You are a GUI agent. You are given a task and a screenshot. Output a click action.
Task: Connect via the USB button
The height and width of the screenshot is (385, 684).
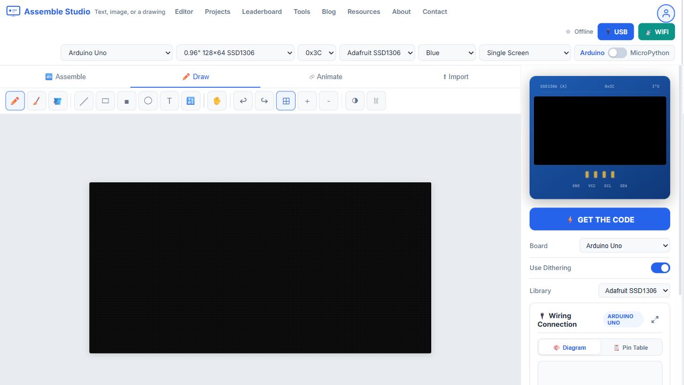pos(616,32)
